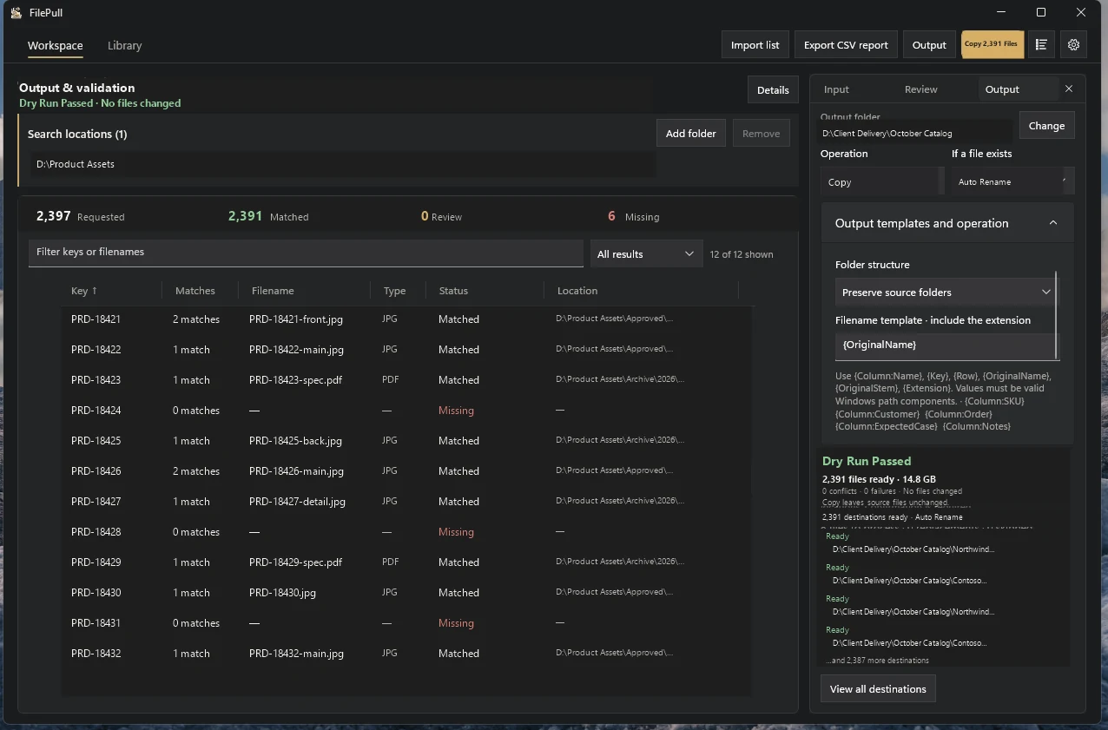
Task: Focus the Filter keys or filenames field
Action: (306, 252)
